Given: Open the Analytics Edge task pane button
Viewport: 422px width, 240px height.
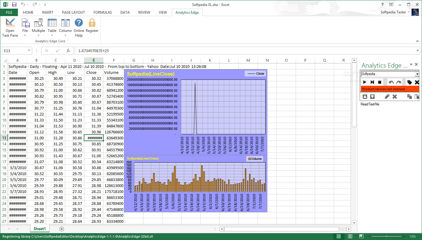Looking at the screenshot, I should click(x=10, y=28).
